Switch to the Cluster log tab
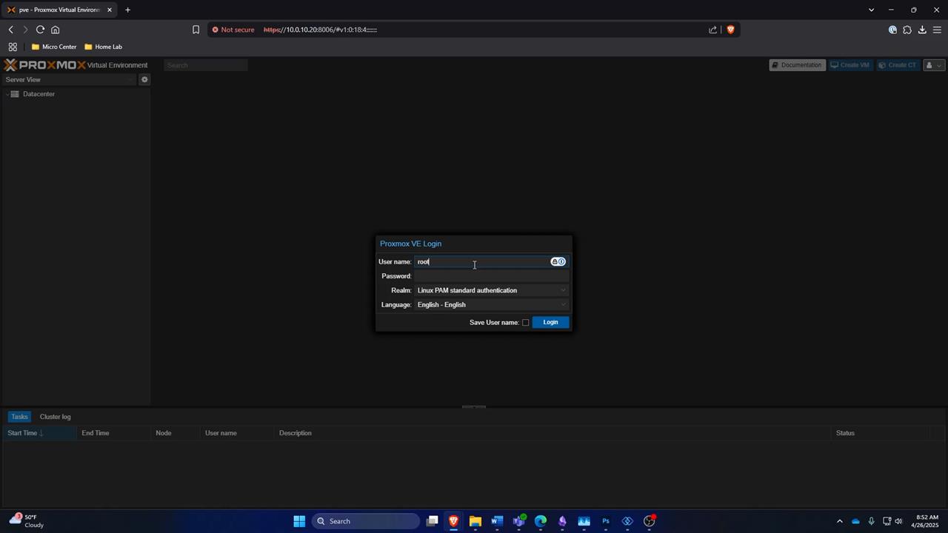Viewport: 948px width, 533px height. click(x=55, y=417)
